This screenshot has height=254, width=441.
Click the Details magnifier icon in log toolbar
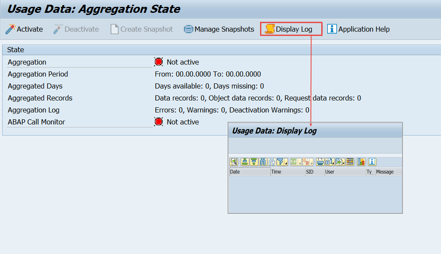(234, 162)
